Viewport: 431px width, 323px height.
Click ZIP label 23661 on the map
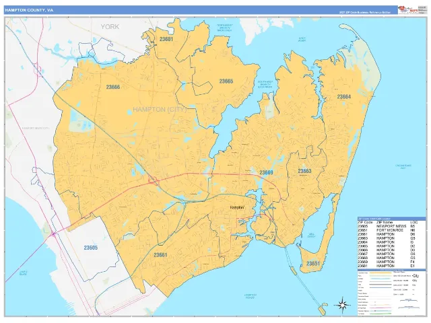point(160,255)
